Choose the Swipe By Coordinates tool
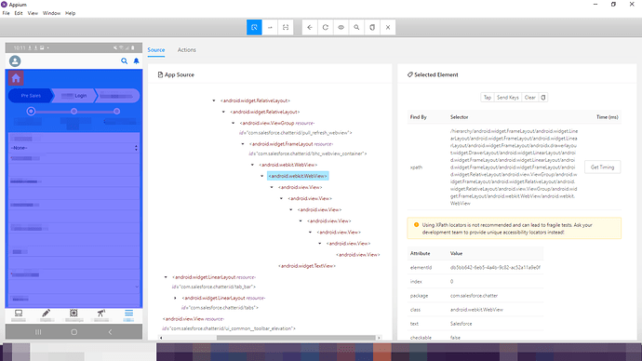The image size is (642, 361). 270,27
